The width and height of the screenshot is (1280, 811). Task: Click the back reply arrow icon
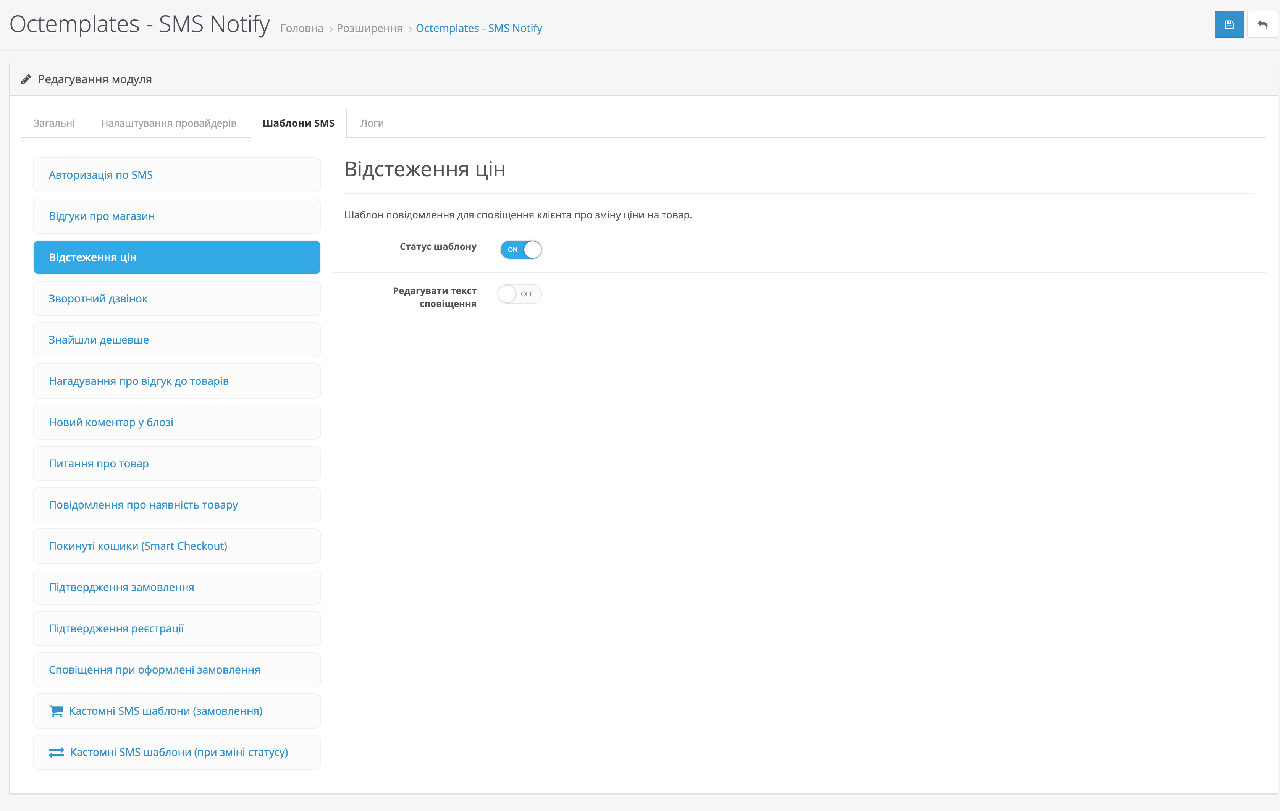1262,24
